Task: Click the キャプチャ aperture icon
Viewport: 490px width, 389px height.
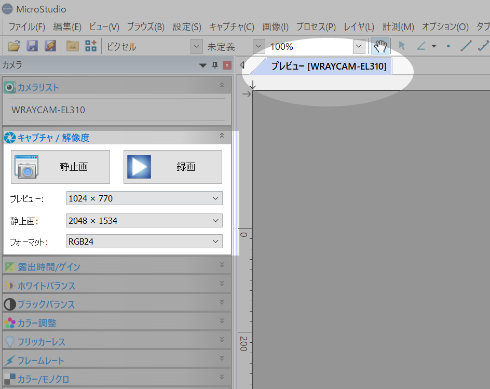Action: pyautogui.click(x=10, y=138)
